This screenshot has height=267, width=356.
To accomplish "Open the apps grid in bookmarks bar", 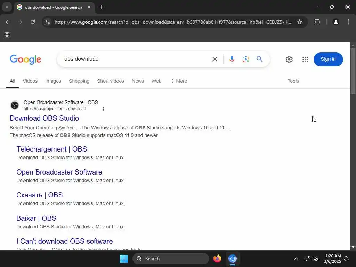I will [x=7, y=35].
